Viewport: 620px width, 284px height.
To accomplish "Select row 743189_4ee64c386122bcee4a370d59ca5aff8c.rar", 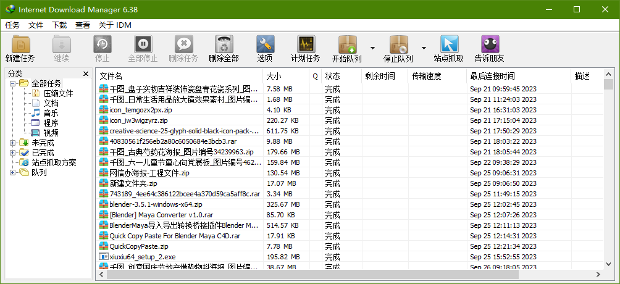I will coord(350,194).
